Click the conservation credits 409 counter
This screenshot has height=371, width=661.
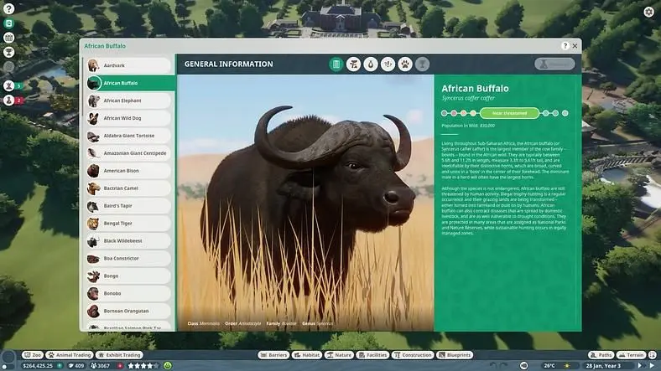click(76, 365)
